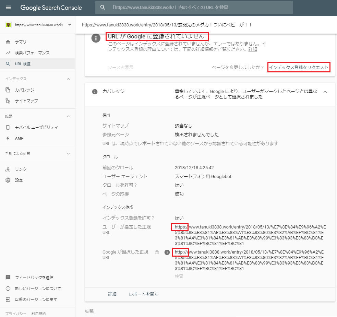The width and height of the screenshot is (337, 317).
Task: Click フィードバックを送信
Action: (34, 278)
